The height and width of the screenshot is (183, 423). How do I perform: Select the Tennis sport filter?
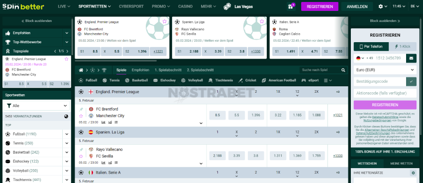(111, 80)
